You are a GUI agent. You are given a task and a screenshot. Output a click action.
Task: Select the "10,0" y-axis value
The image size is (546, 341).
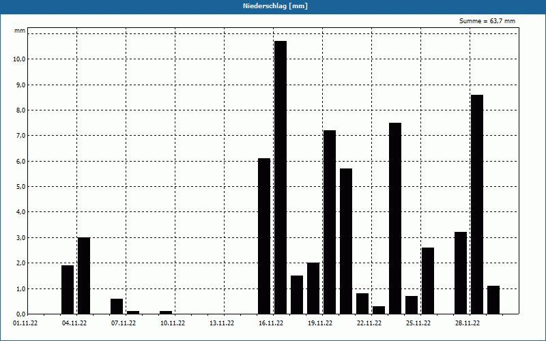(x=19, y=59)
